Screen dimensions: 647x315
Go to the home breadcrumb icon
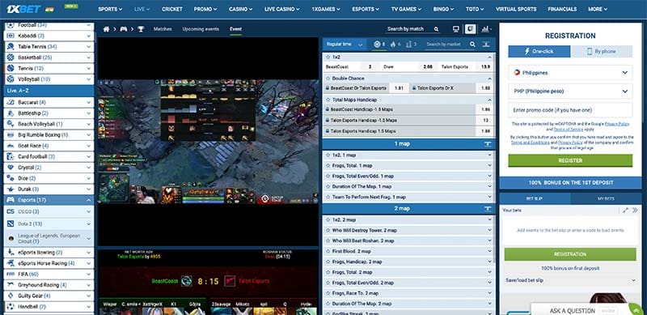point(107,29)
